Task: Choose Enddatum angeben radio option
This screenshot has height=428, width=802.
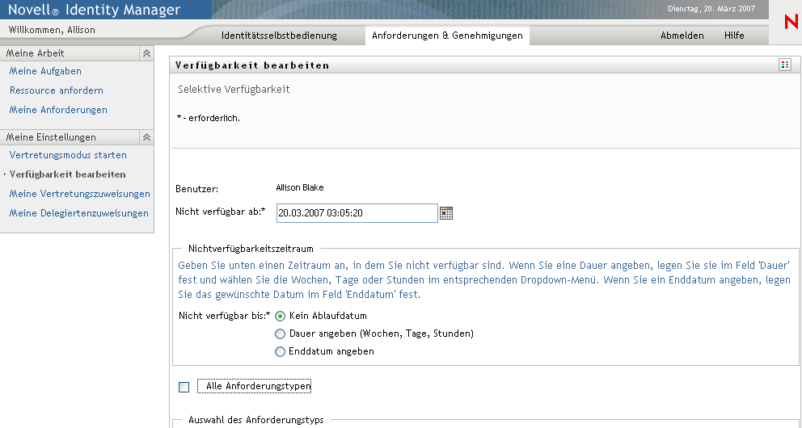Action: (280, 351)
